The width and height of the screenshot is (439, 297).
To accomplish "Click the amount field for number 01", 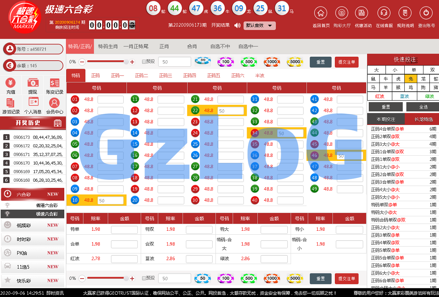I will (x=110, y=99).
